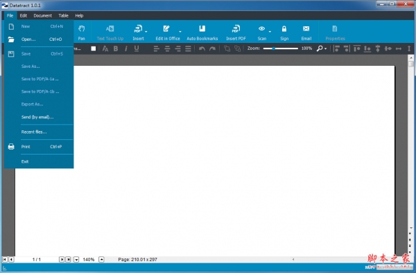Image resolution: width=416 pixels, height=273 pixels.
Task: Center align text
Action: (167, 49)
